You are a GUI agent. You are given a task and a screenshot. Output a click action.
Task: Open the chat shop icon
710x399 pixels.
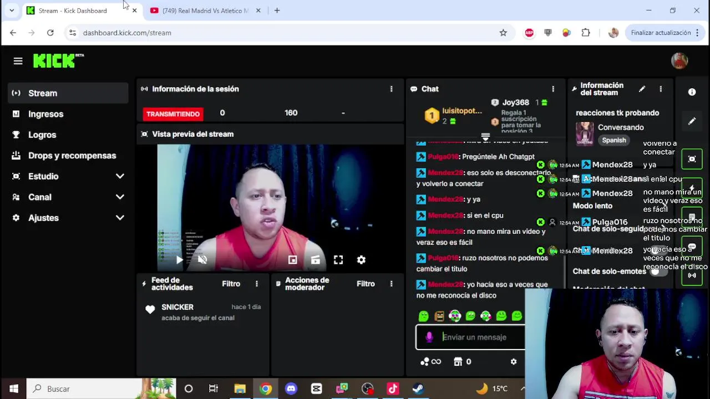pos(458,362)
